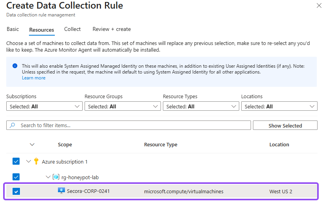Collapse the Azure subscription 1 node

(x=29, y=161)
